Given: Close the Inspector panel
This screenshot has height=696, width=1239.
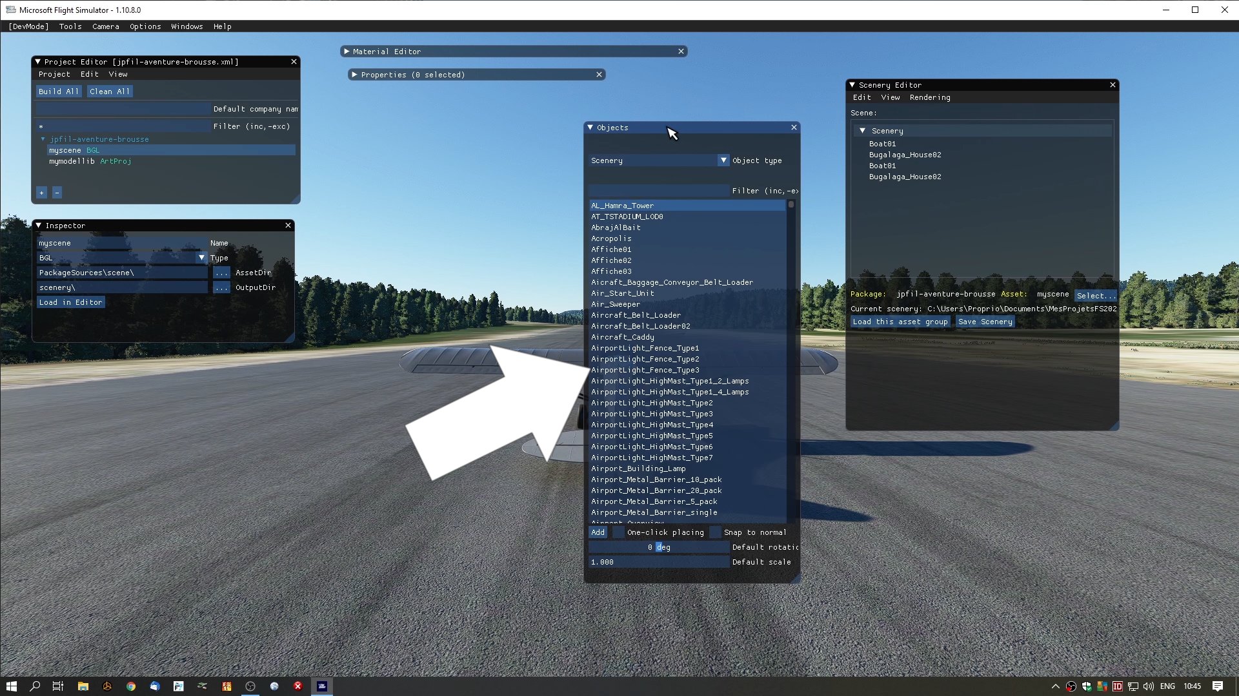Looking at the screenshot, I should [288, 226].
